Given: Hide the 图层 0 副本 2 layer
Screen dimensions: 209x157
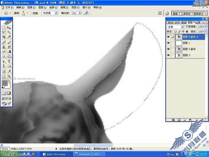Looking at the screenshot, I should 168,37.
